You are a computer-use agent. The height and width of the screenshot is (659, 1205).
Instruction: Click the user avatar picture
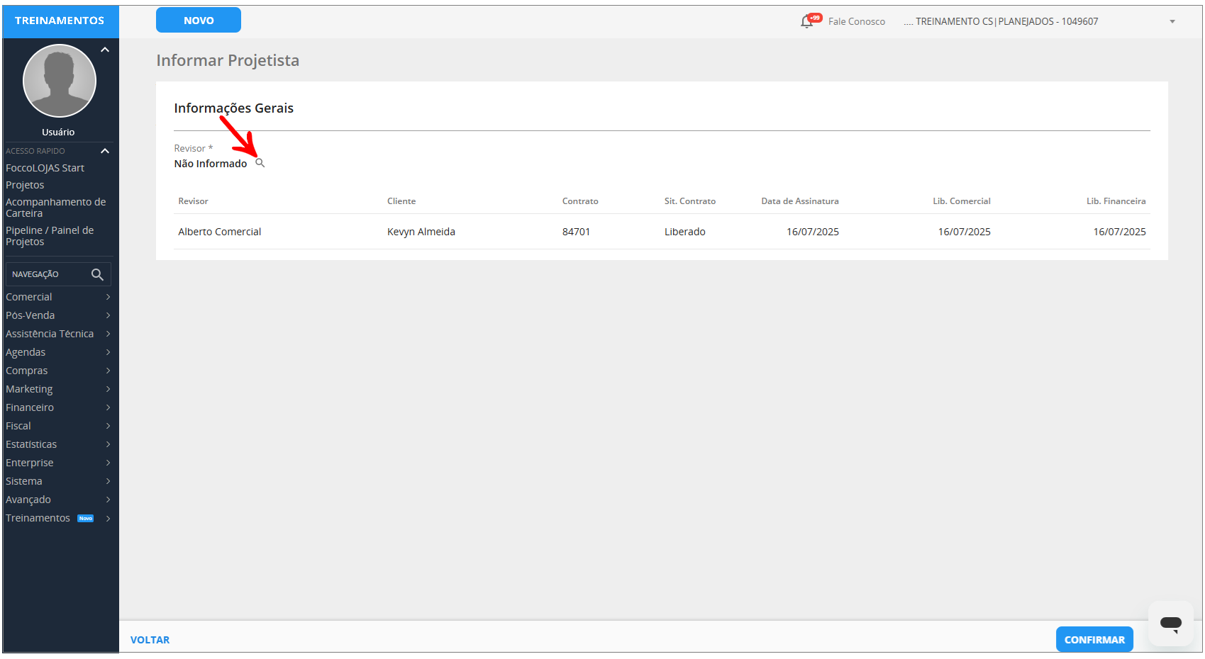coord(60,81)
